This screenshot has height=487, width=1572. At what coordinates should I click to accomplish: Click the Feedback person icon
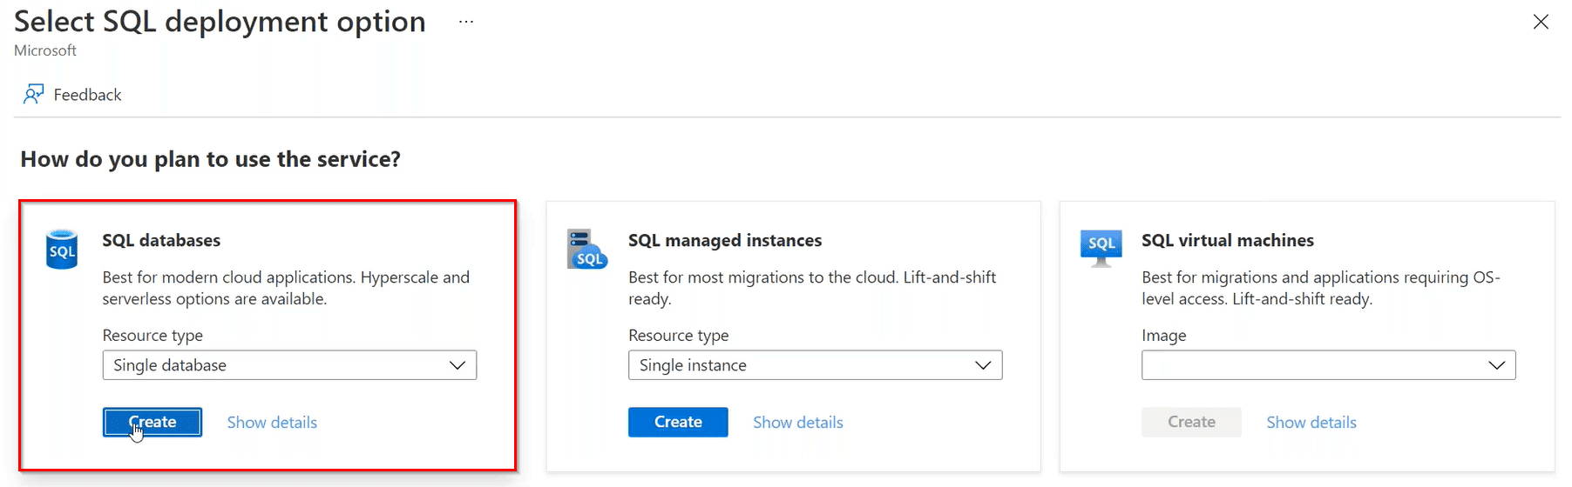33,94
